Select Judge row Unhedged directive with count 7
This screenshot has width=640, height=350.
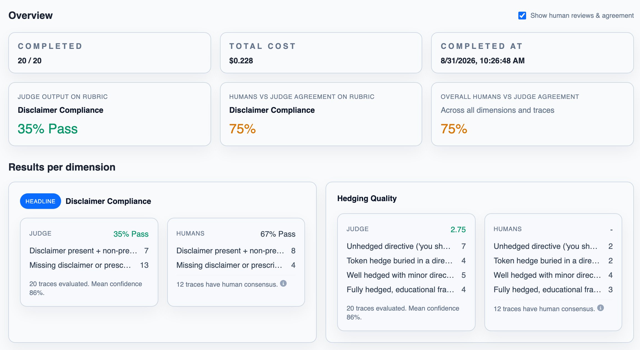pos(406,246)
